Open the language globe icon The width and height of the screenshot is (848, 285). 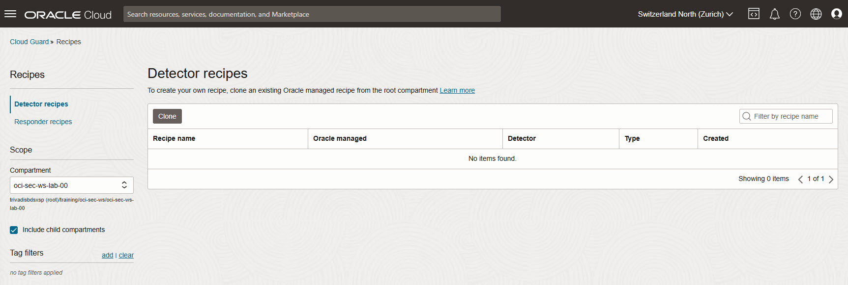coord(816,14)
